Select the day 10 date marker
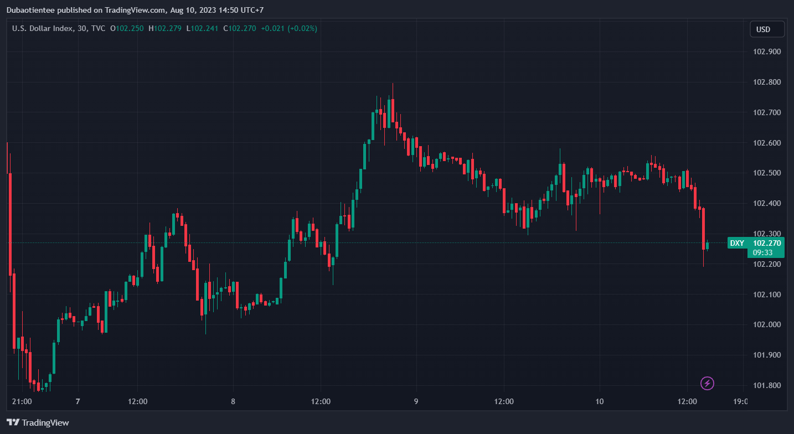The image size is (794, 434). coord(599,401)
